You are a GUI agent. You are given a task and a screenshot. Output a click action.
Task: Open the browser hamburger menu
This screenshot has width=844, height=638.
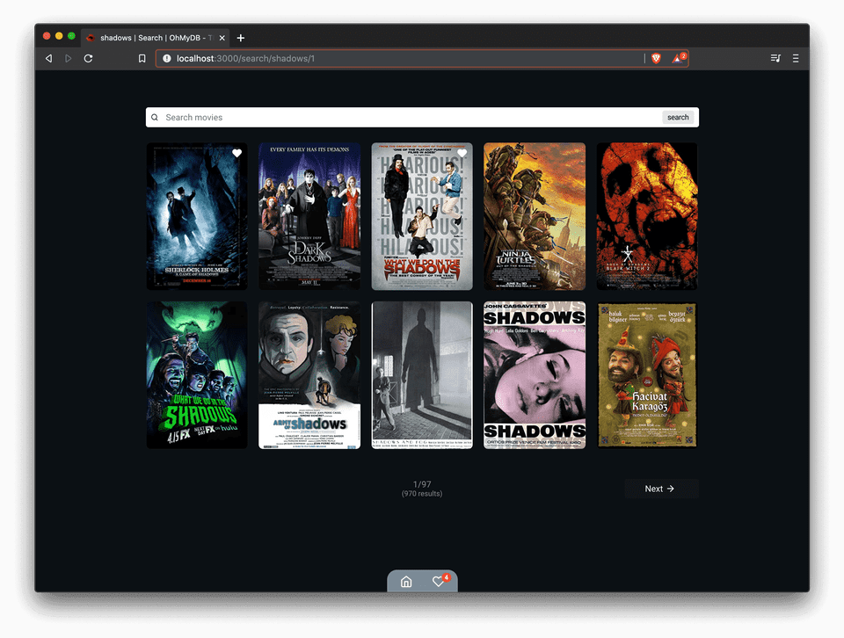tap(796, 58)
